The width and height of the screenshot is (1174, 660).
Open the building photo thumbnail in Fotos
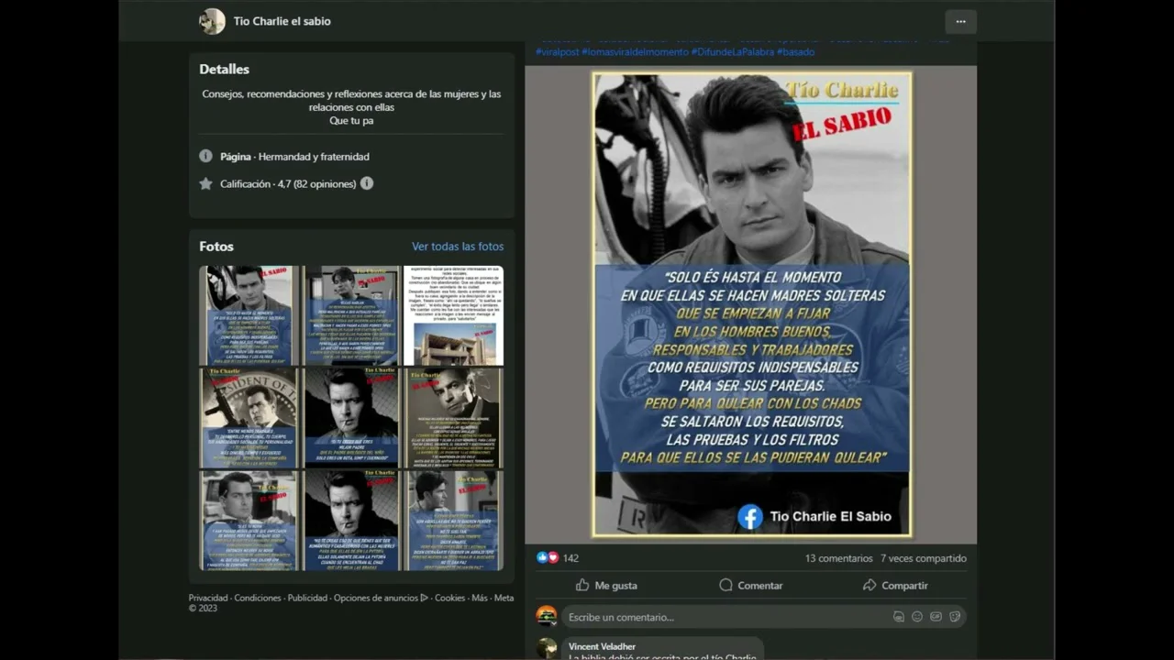(453, 315)
